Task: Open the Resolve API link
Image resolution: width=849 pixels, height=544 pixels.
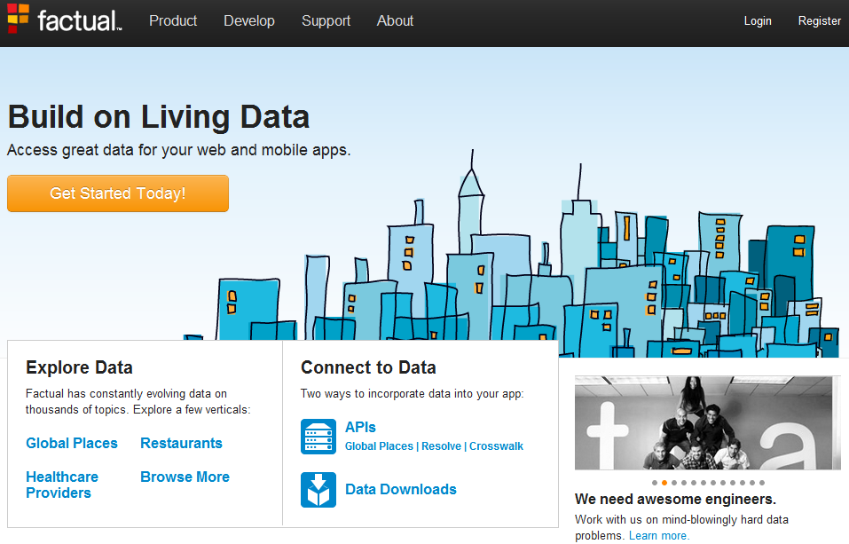Action: click(441, 446)
